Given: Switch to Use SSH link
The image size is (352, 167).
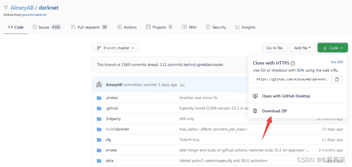Looking at the screenshot, I should coord(337,62).
